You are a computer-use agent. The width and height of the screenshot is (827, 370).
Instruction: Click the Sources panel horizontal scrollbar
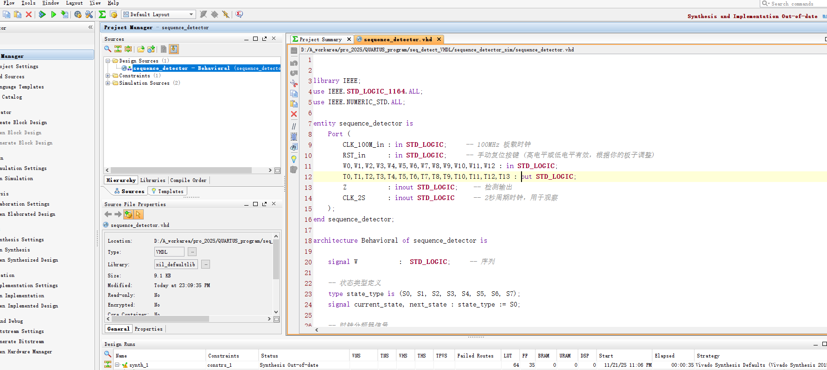tap(181, 170)
